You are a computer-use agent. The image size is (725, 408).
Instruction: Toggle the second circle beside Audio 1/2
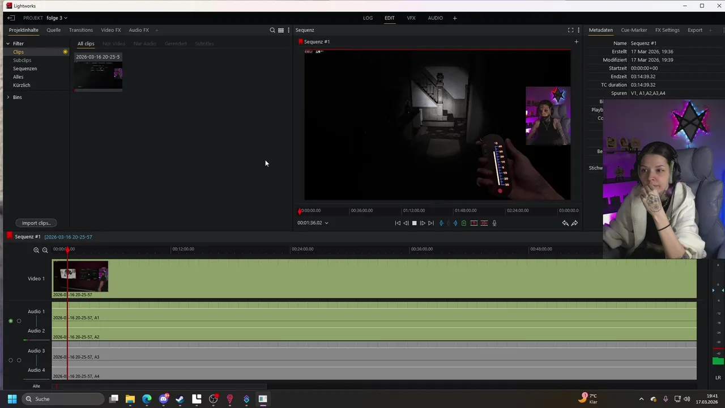(x=19, y=321)
